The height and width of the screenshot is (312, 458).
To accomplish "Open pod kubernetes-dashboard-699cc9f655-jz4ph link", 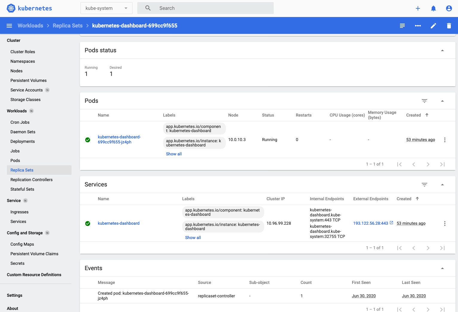I will pyautogui.click(x=119, y=140).
